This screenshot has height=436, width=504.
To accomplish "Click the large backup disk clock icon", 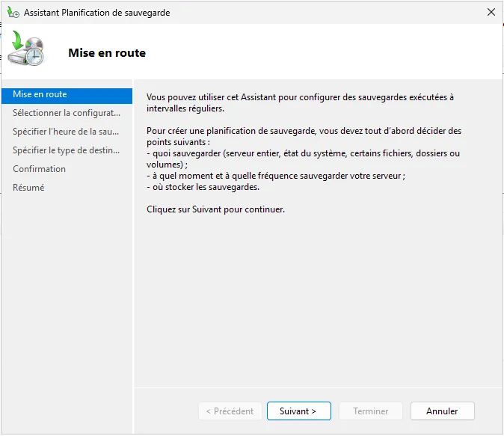I will pyautogui.click(x=28, y=51).
